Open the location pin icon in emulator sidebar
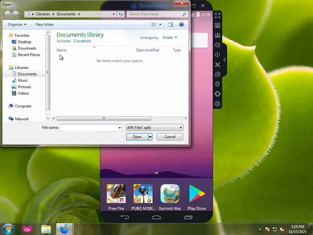Screen dimensions: 313x235 [217, 84]
